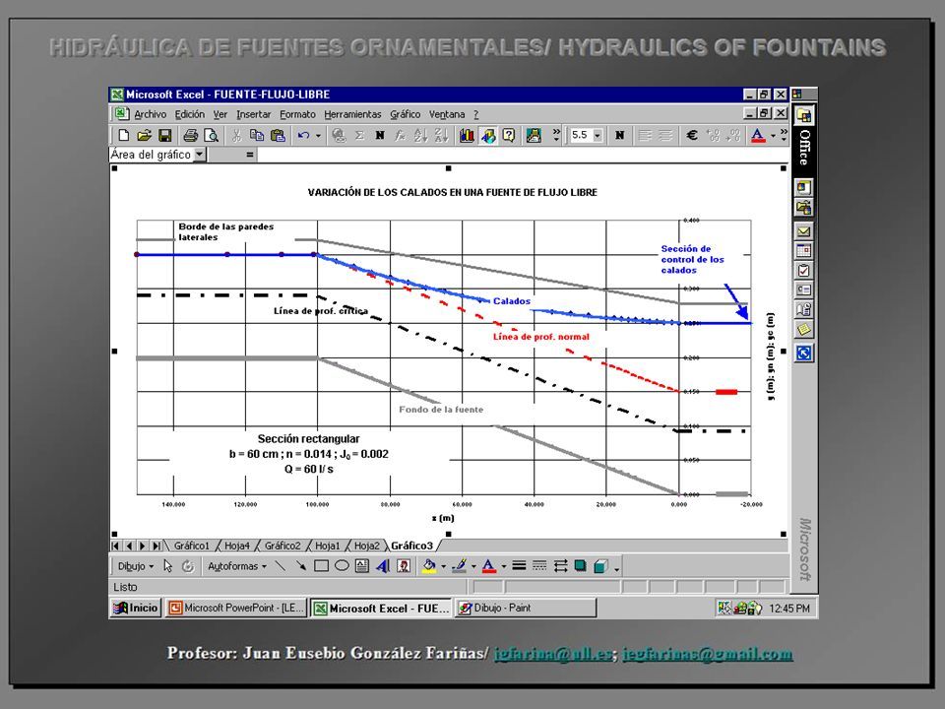
Task: Click the Sort Descending Z-A icon
Action: point(441,136)
